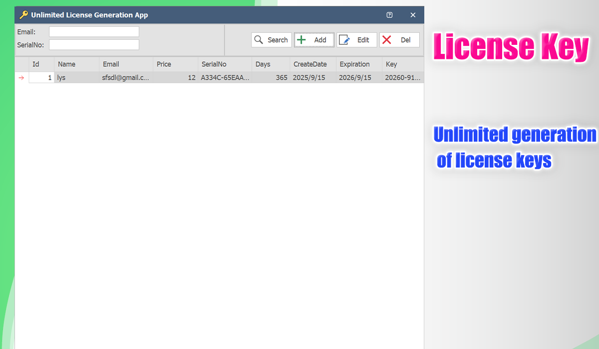This screenshot has width=599, height=349.
Task: Sort by the Days column header
Action: [271, 64]
